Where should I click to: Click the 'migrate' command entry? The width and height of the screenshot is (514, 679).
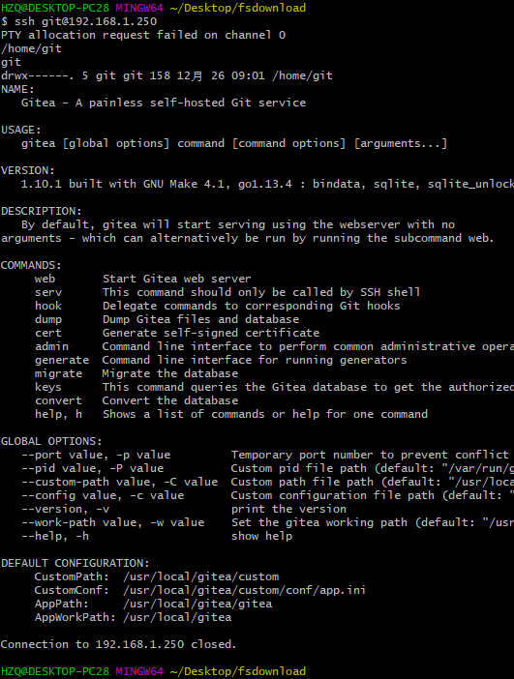[58, 373]
